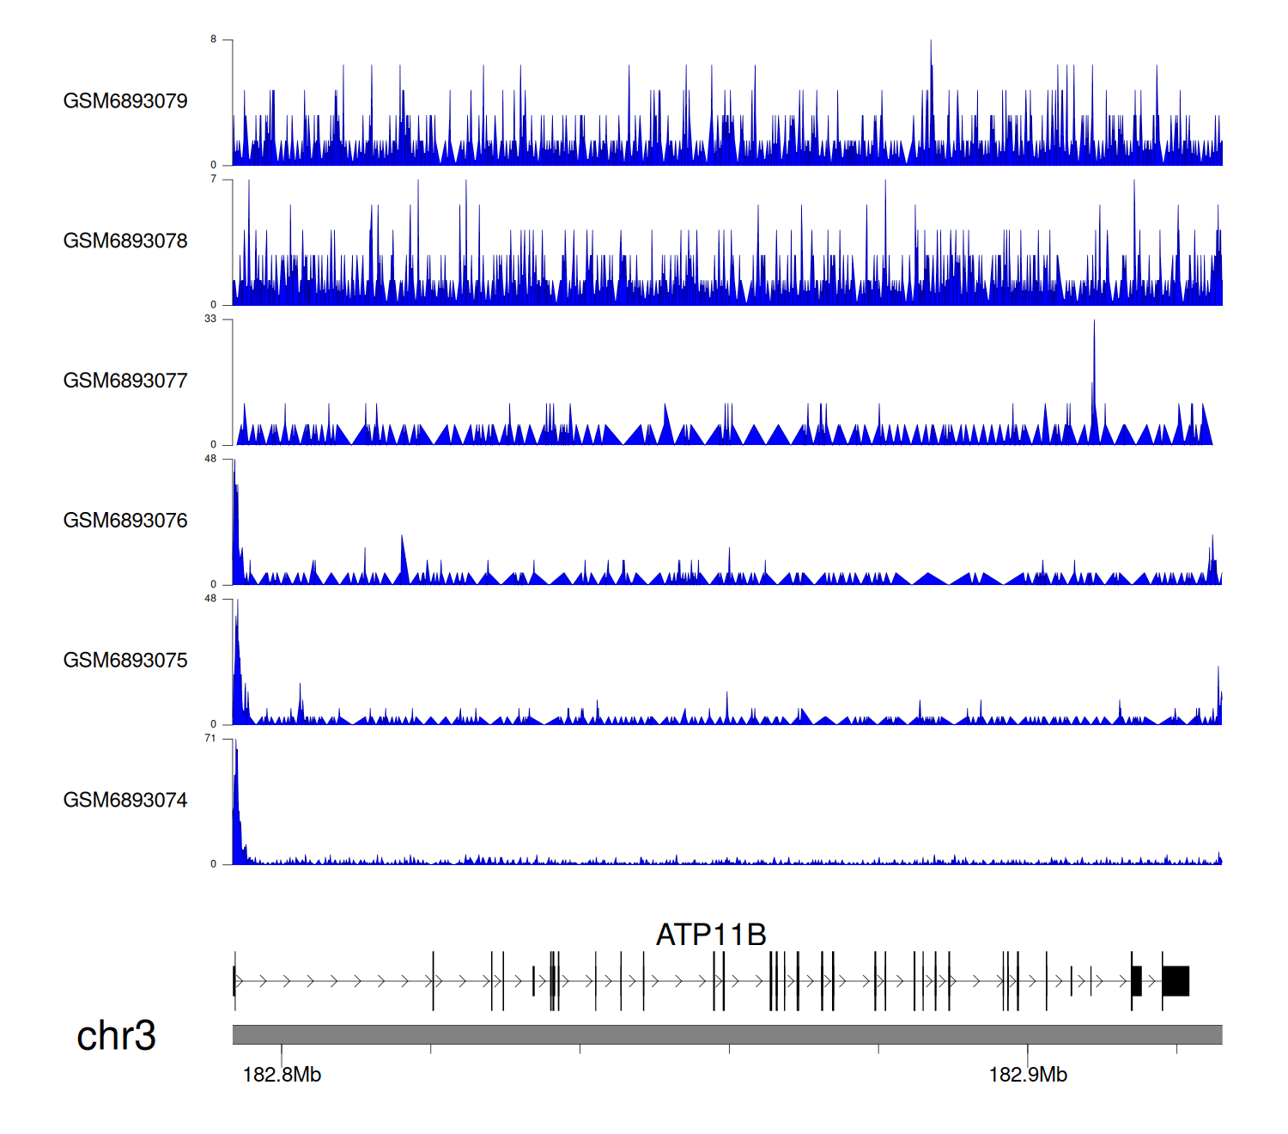Image resolution: width=1288 pixels, height=1134 pixels.
Task: Click the 182.8Mb axis tick label
Action: [x=282, y=1075]
